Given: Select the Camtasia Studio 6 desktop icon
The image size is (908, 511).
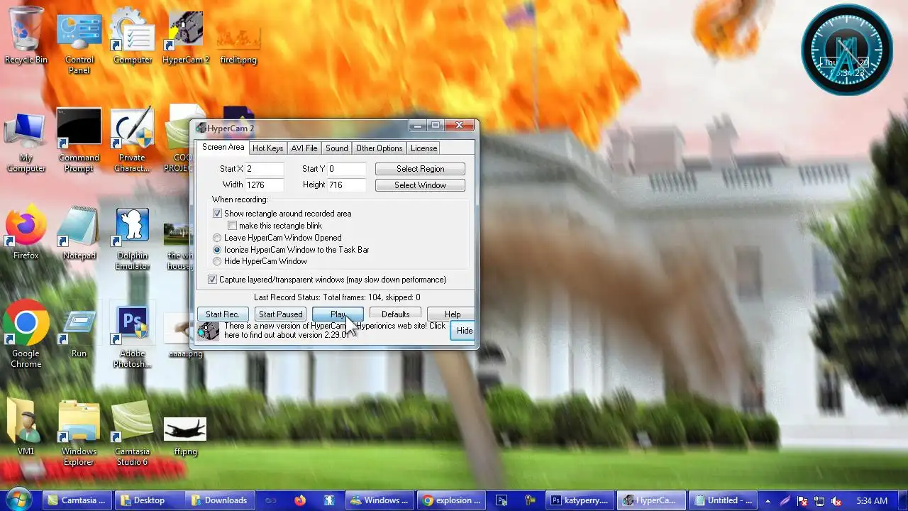Looking at the screenshot, I should coord(133,433).
